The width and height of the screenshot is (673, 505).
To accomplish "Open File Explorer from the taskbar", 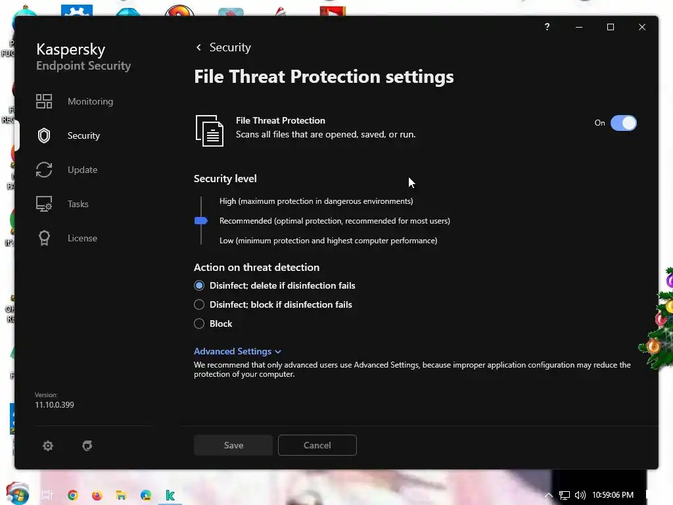I will (x=121, y=495).
